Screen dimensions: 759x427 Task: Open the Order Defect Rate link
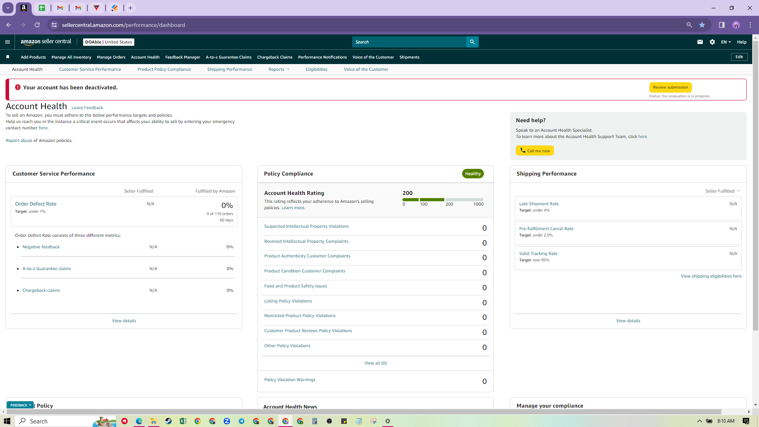coord(36,204)
